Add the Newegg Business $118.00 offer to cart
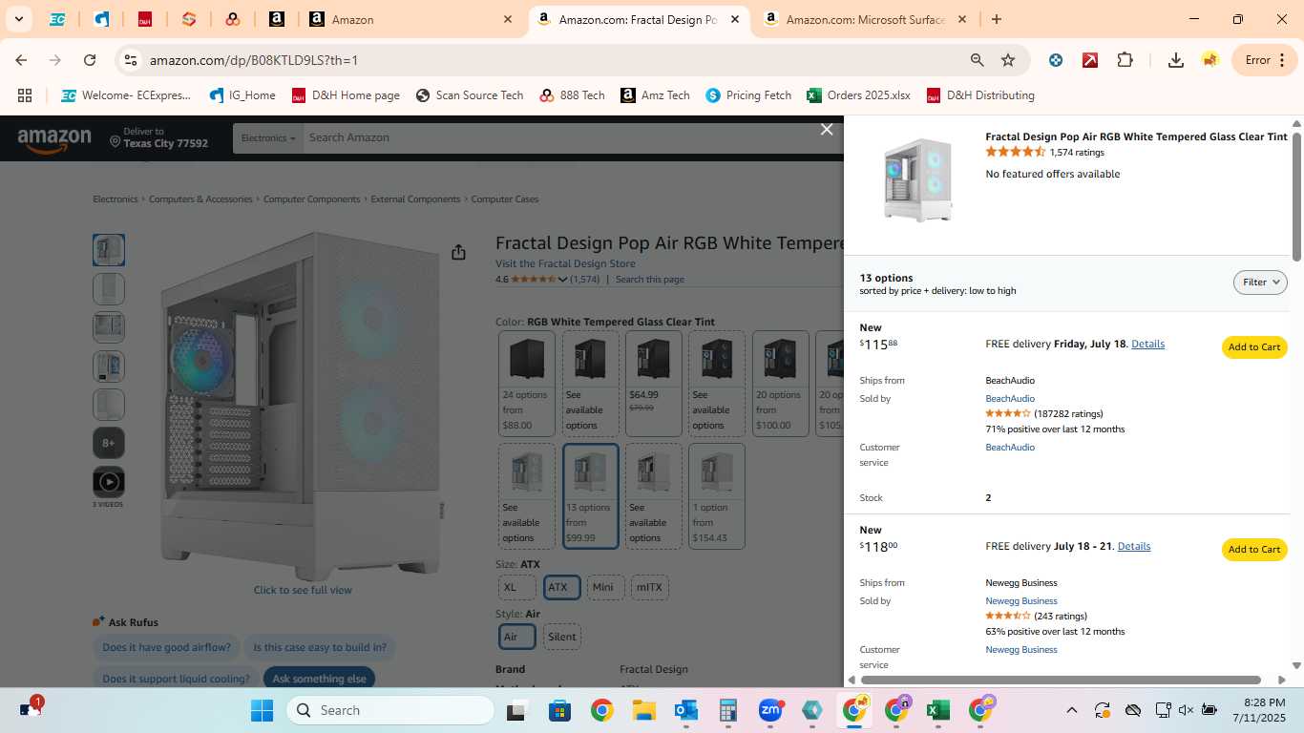Screen dimensions: 1304x733 point(1254,550)
